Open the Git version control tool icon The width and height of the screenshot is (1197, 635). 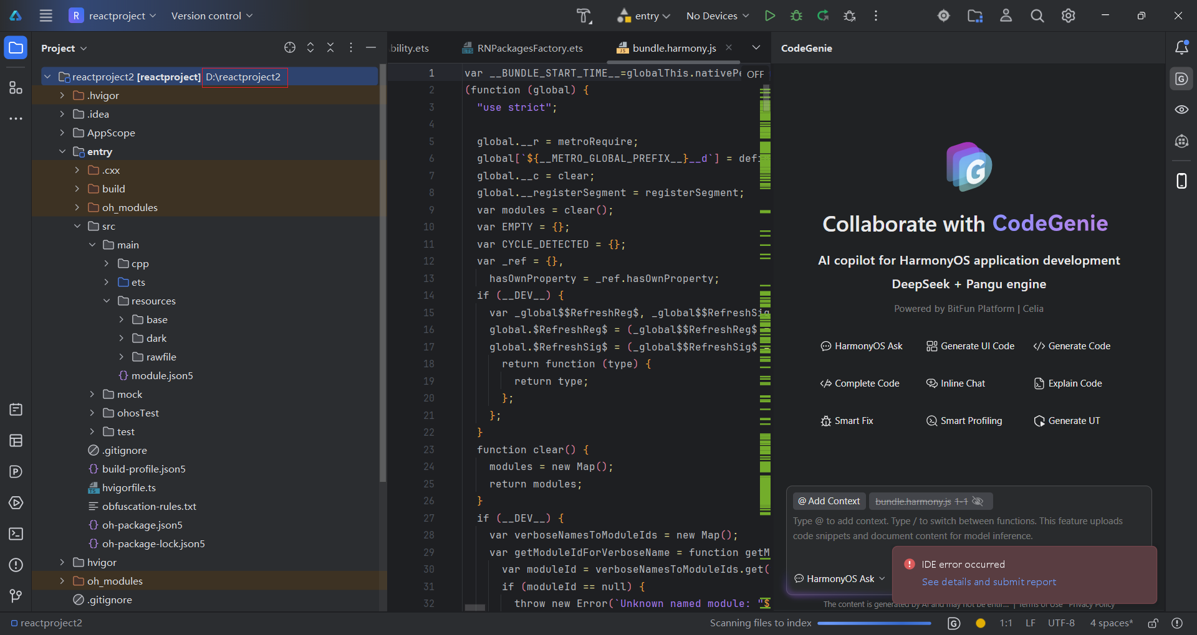(16, 596)
